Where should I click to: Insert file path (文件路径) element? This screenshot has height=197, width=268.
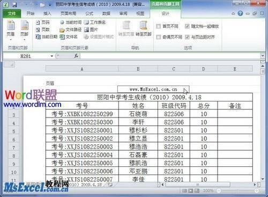pyautogui.click(x=71, y=30)
